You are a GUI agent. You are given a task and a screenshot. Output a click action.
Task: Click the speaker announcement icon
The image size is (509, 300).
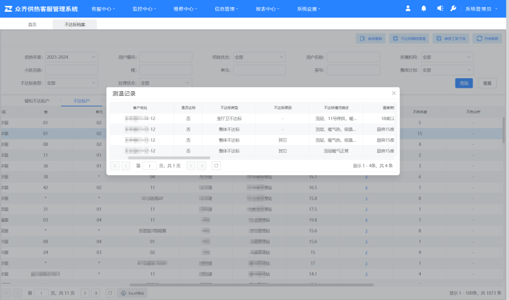[x=440, y=8]
